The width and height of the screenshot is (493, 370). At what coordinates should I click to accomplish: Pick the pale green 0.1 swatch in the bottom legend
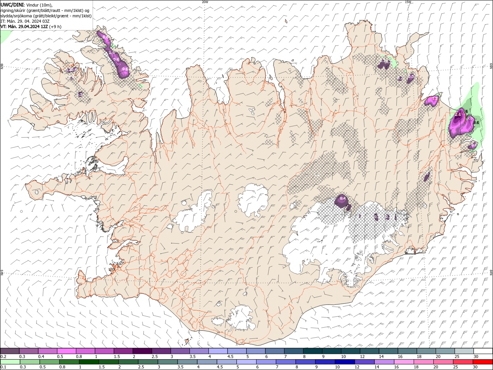point(10,362)
